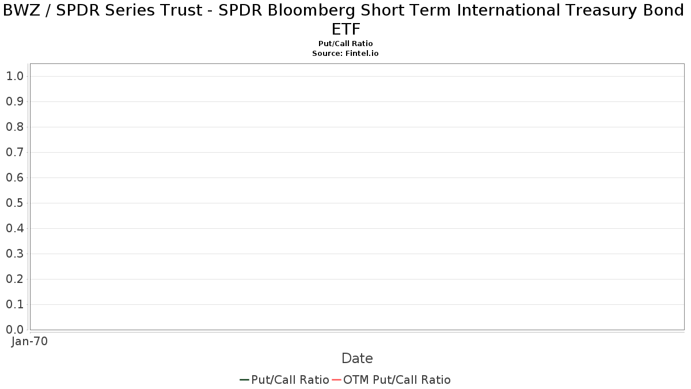Click the 0.0 y-axis label
The height and width of the screenshot is (389, 691).
[14, 330]
